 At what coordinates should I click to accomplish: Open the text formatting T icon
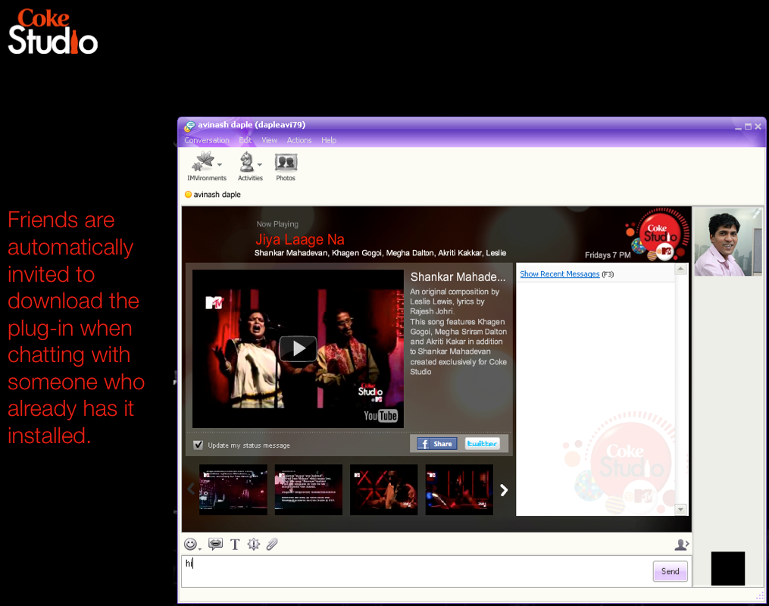click(x=235, y=544)
